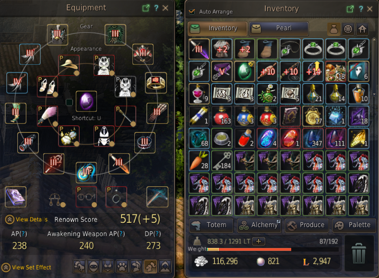Image resolution: width=379 pixels, height=278 pixels.
Task: Toggle the pet paw display icon
Action: (x=122, y=266)
